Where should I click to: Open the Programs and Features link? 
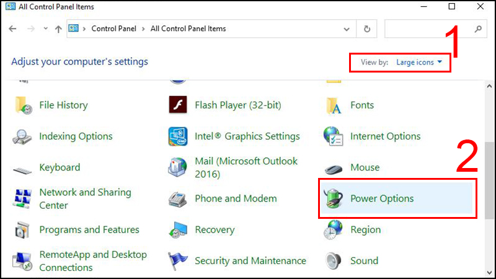click(x=89, y=229)
